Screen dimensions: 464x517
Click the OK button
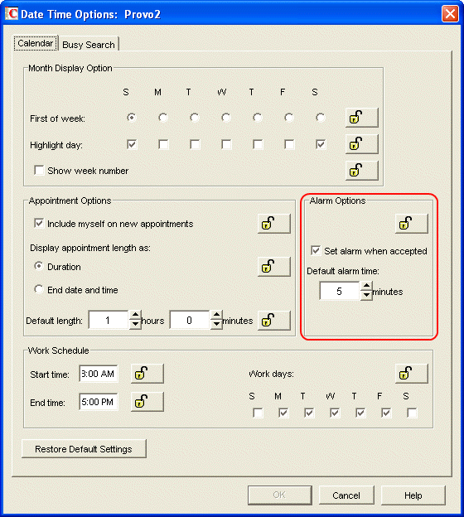click(280, 495)
